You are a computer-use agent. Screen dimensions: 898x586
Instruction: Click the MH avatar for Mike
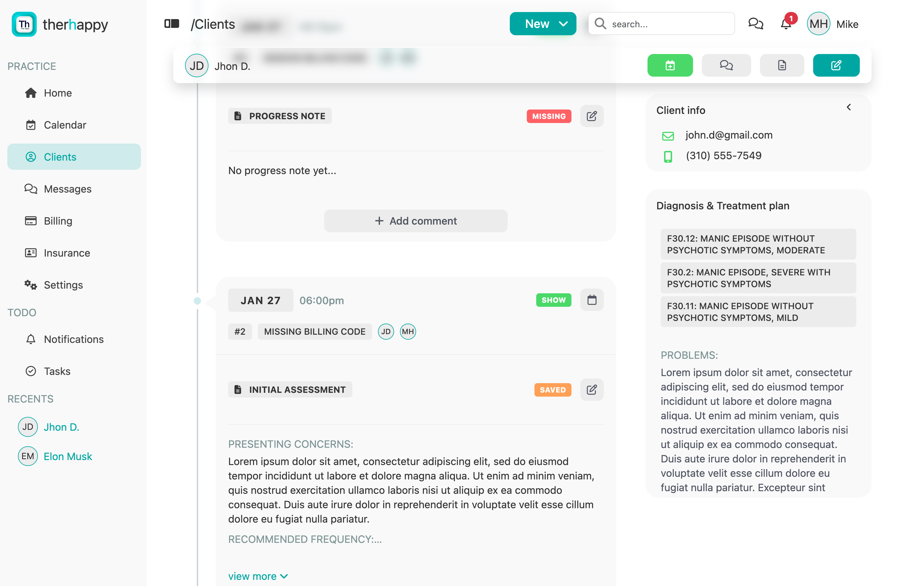tap(818, 23)
